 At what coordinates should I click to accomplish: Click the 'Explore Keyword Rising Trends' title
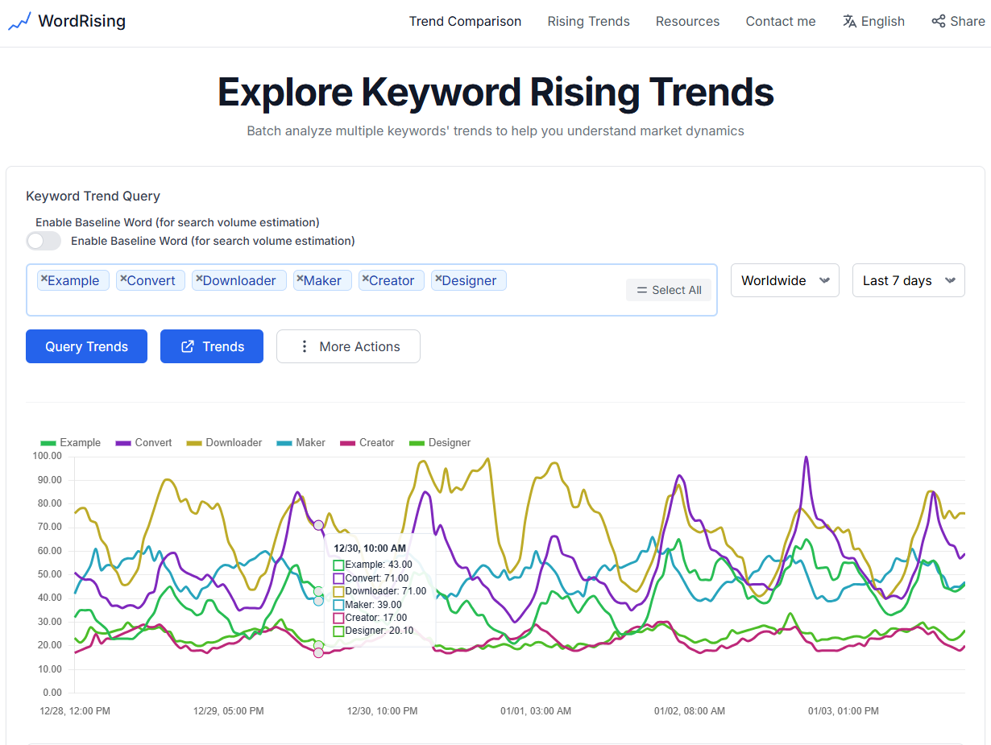click(x=495, y=92)
